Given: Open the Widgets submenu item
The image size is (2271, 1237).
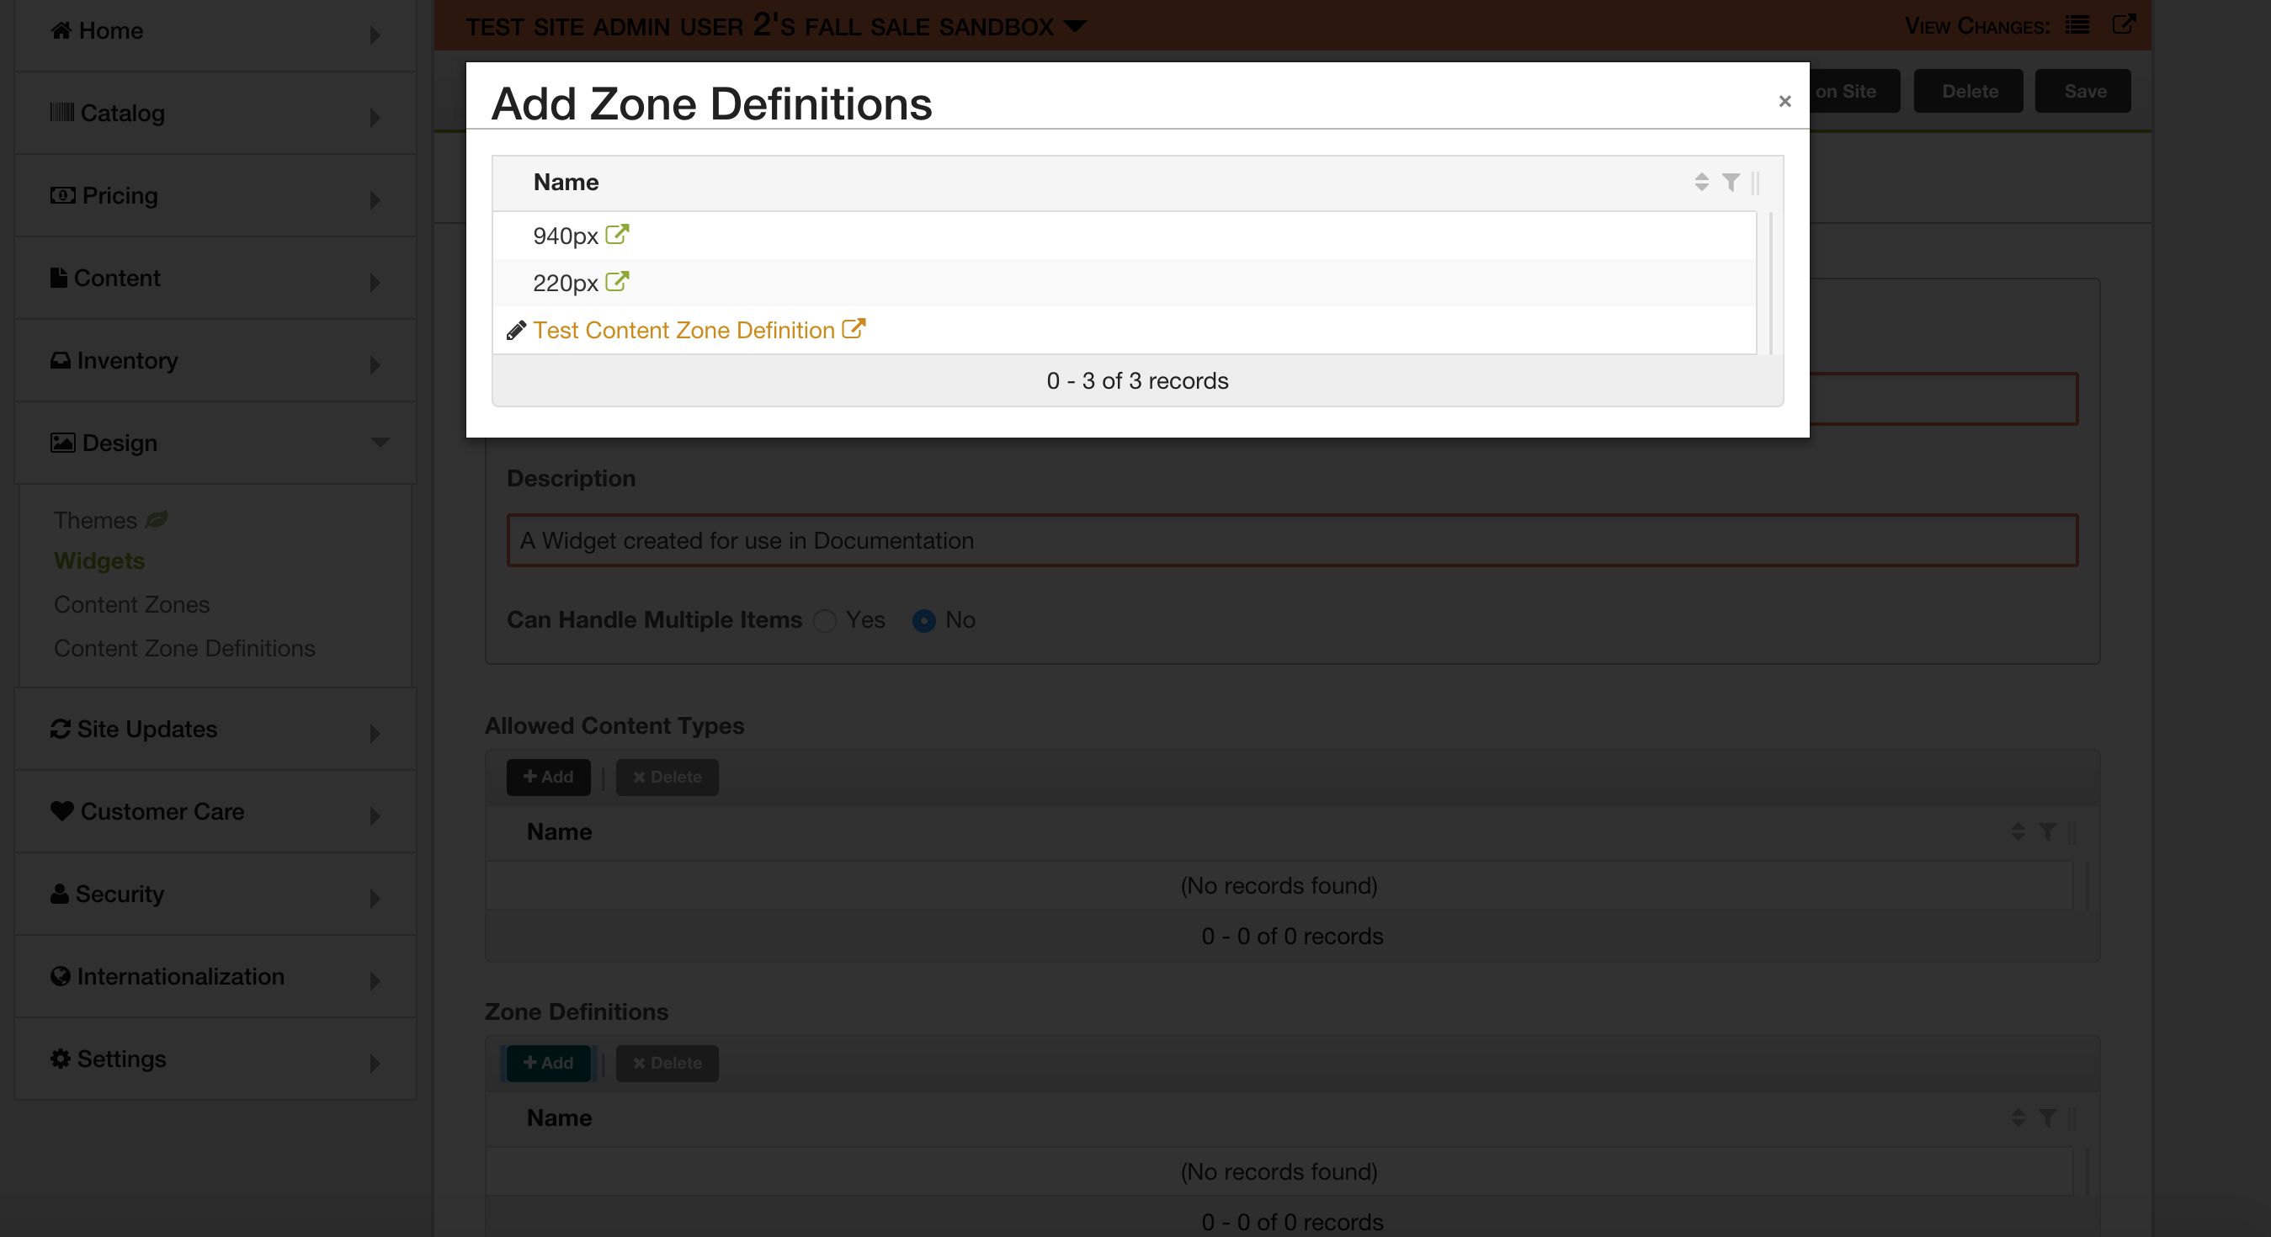Looking at the screenshot, I should point(99,560).
